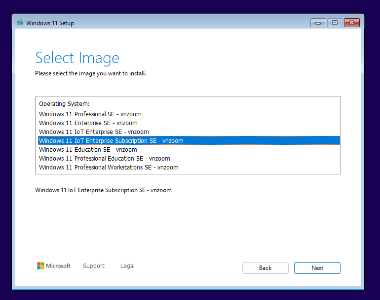Click the Microsoft logo
The width and height of the screenshot is (380, 300).
pyautogui.click(x=54, y=266)
